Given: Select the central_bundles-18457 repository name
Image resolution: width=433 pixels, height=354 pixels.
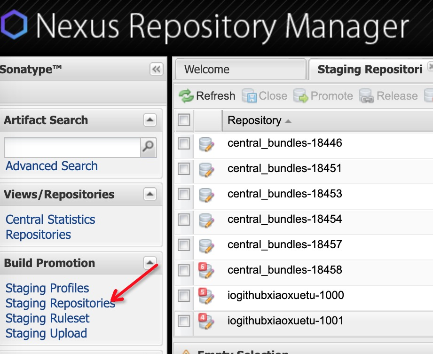Looking at the screenshot, I should pyautogui.click(x=285, y=244).
